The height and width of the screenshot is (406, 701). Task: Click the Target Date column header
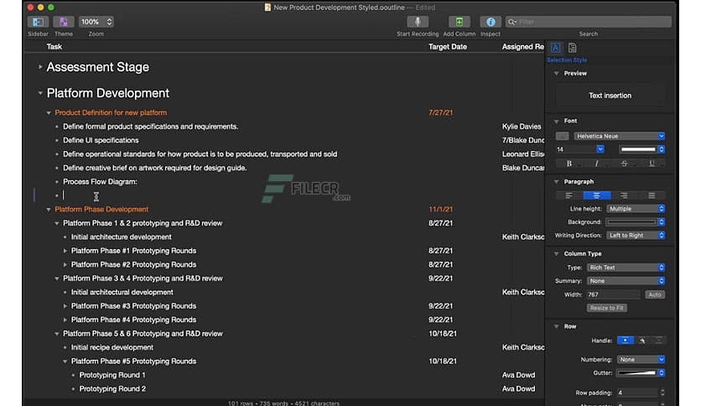[448, 46]
